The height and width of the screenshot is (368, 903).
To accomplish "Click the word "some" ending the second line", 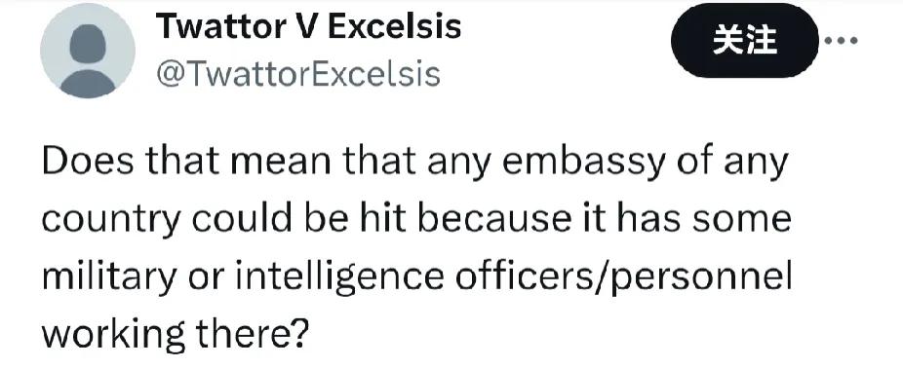I will 740,220.
